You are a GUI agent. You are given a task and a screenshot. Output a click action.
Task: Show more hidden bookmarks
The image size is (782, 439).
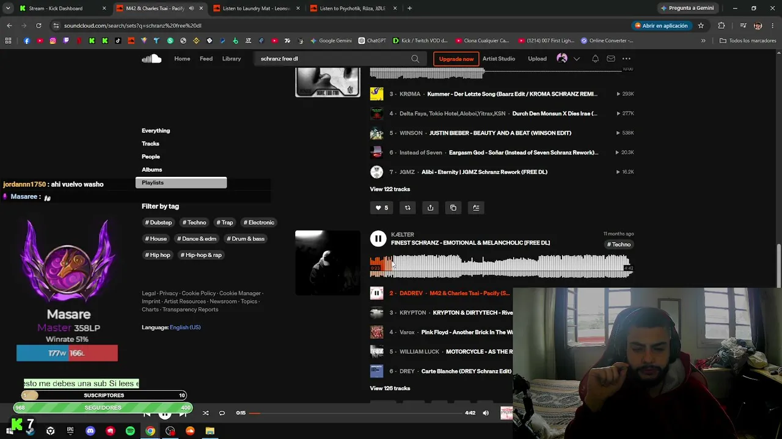pos(703,41)
